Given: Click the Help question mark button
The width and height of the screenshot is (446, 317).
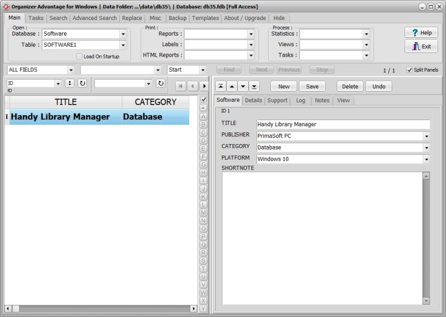Looking at the screenshot, I should (421, 33).
